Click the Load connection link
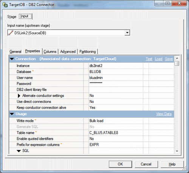This screenshot has width=189, height=173. pos(159,59)
